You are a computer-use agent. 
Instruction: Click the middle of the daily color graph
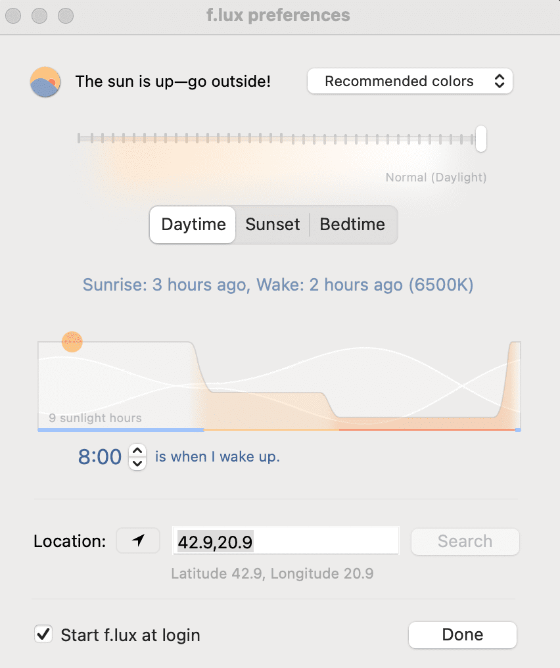click(279, 385)
